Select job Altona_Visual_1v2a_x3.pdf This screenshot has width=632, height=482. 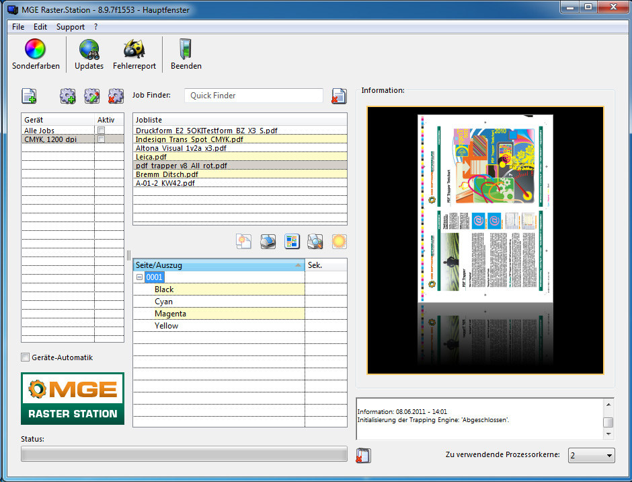click(x=240, y=148)
